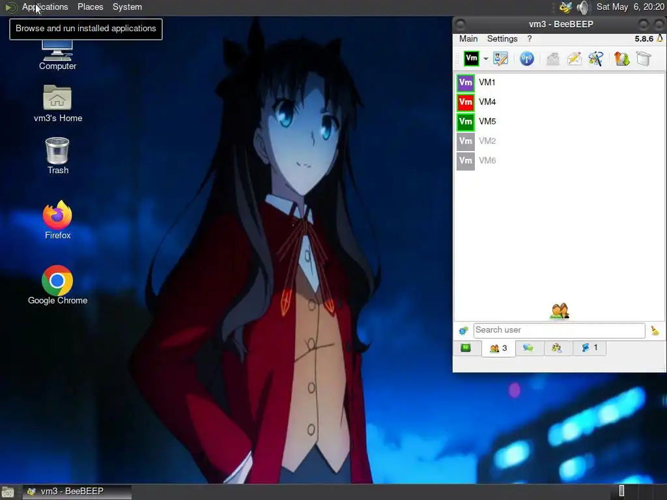Switch to the chat bubbles tab
The image size is (667, 500).
528,348
